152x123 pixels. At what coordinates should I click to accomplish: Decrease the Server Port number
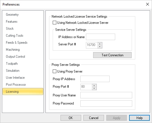point(100,47)
